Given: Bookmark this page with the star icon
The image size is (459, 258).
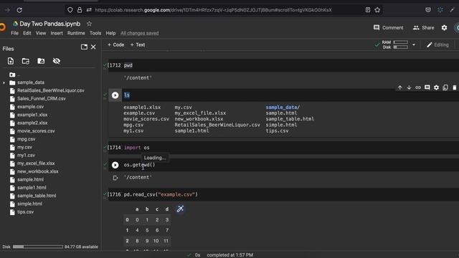Looking at the screenshot, I should click(x=377, y=10).
